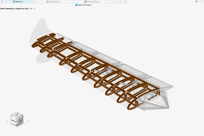
Task: Confirm with the green checkmark
Action: pyautogui.click(x=125, y=2)
